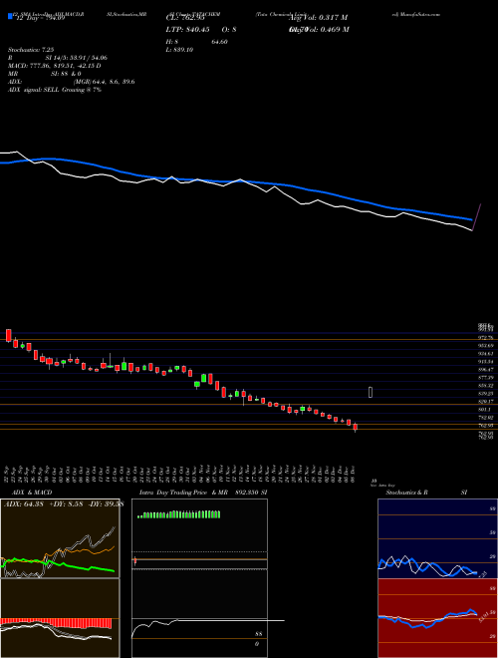Click the blue RSI line in the red panel
The height and width of the screenshot is (658, 498).
click(x=427, y=618)
